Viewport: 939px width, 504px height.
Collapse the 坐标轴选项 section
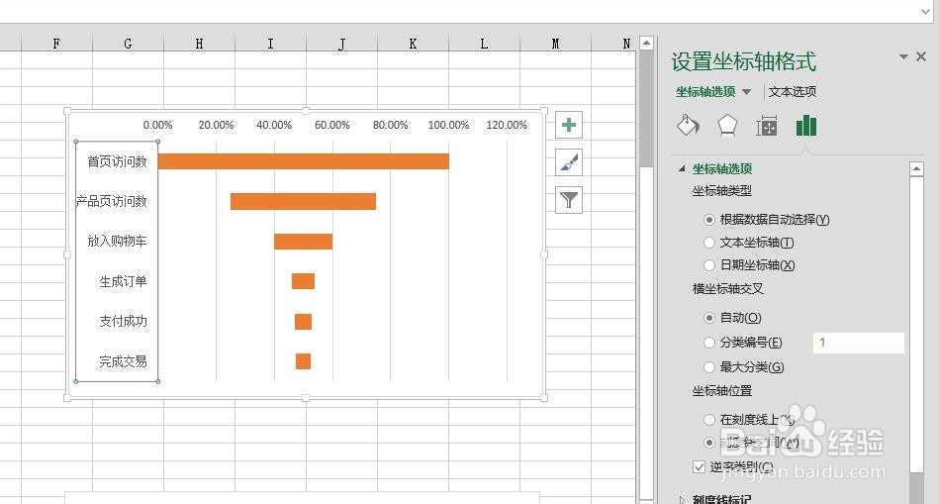(x=682, y=169)
